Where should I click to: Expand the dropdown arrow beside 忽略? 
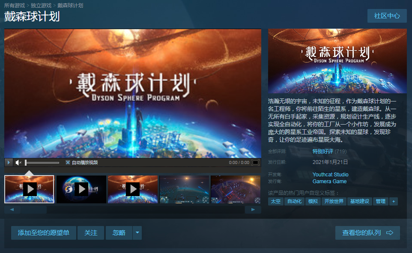pyautogui.click(x=137, y=233)
